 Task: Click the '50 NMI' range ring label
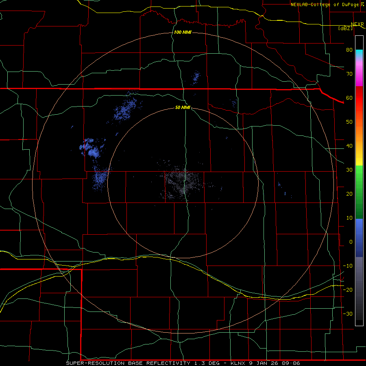click(x=183, y=108)
